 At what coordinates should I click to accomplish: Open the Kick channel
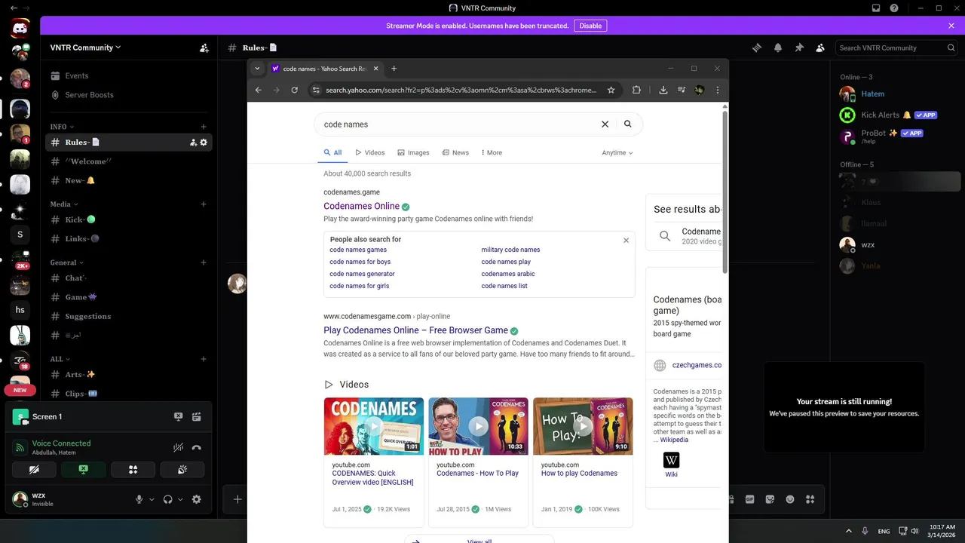coord(129,219)
